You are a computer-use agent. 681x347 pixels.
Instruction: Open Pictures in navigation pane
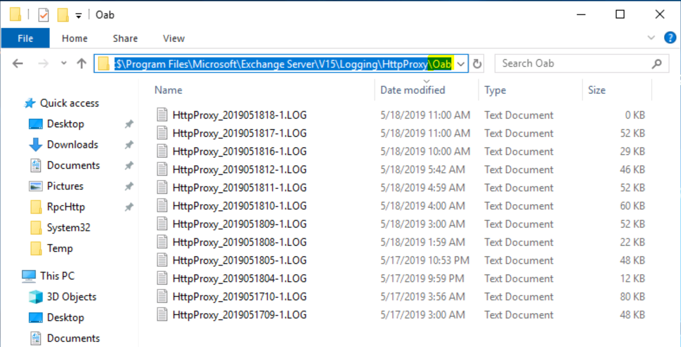pos(65,186)
